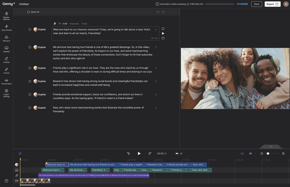Check the box next to the first Sophia block
This screenshot has width=290, height=187.
(x=29, y=29)
